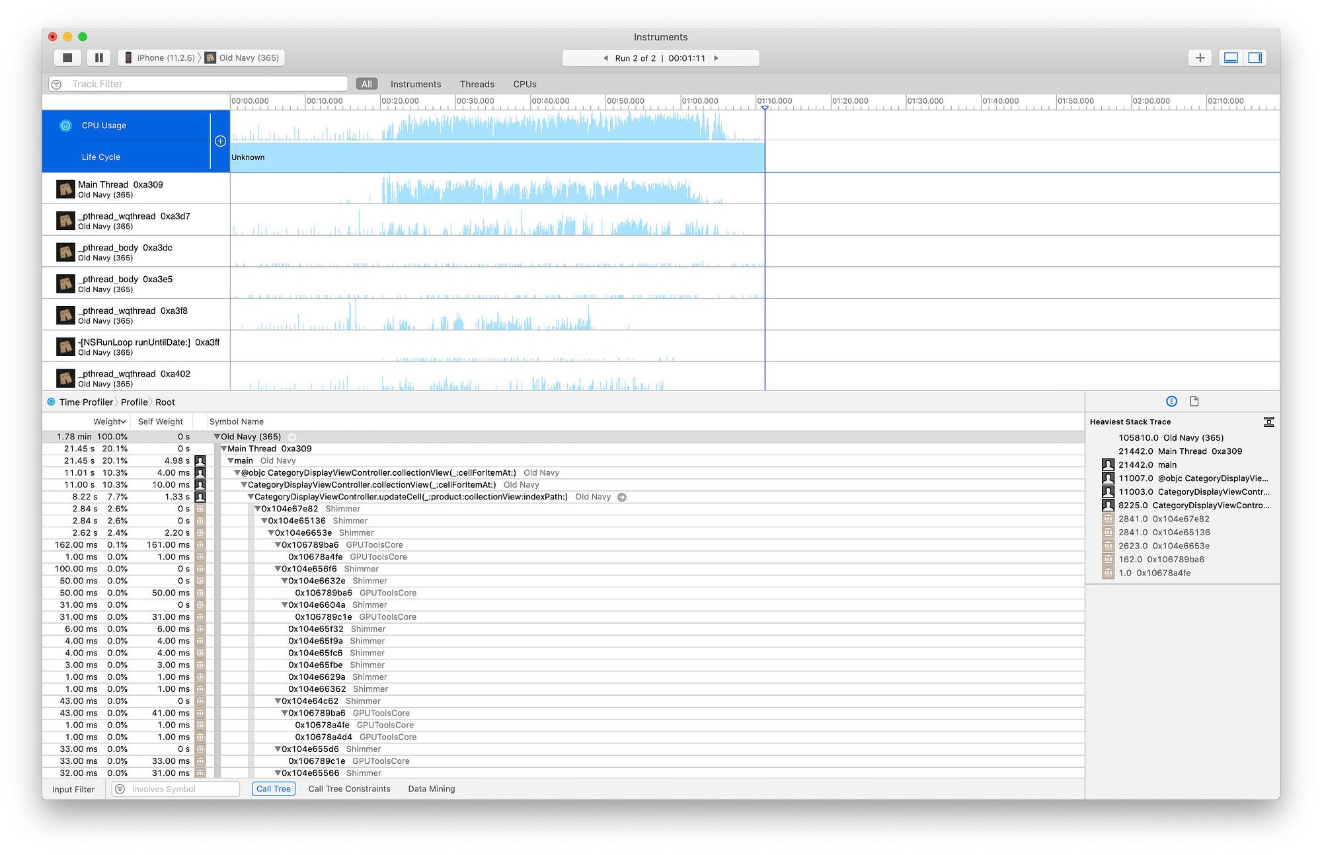Click focus arrow next to Old Navy (365) root
The height and width of the screenshot is (855, 1322).
pyautogui.click(x=292, y=437)
